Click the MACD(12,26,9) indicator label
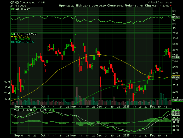 (23, 110)
